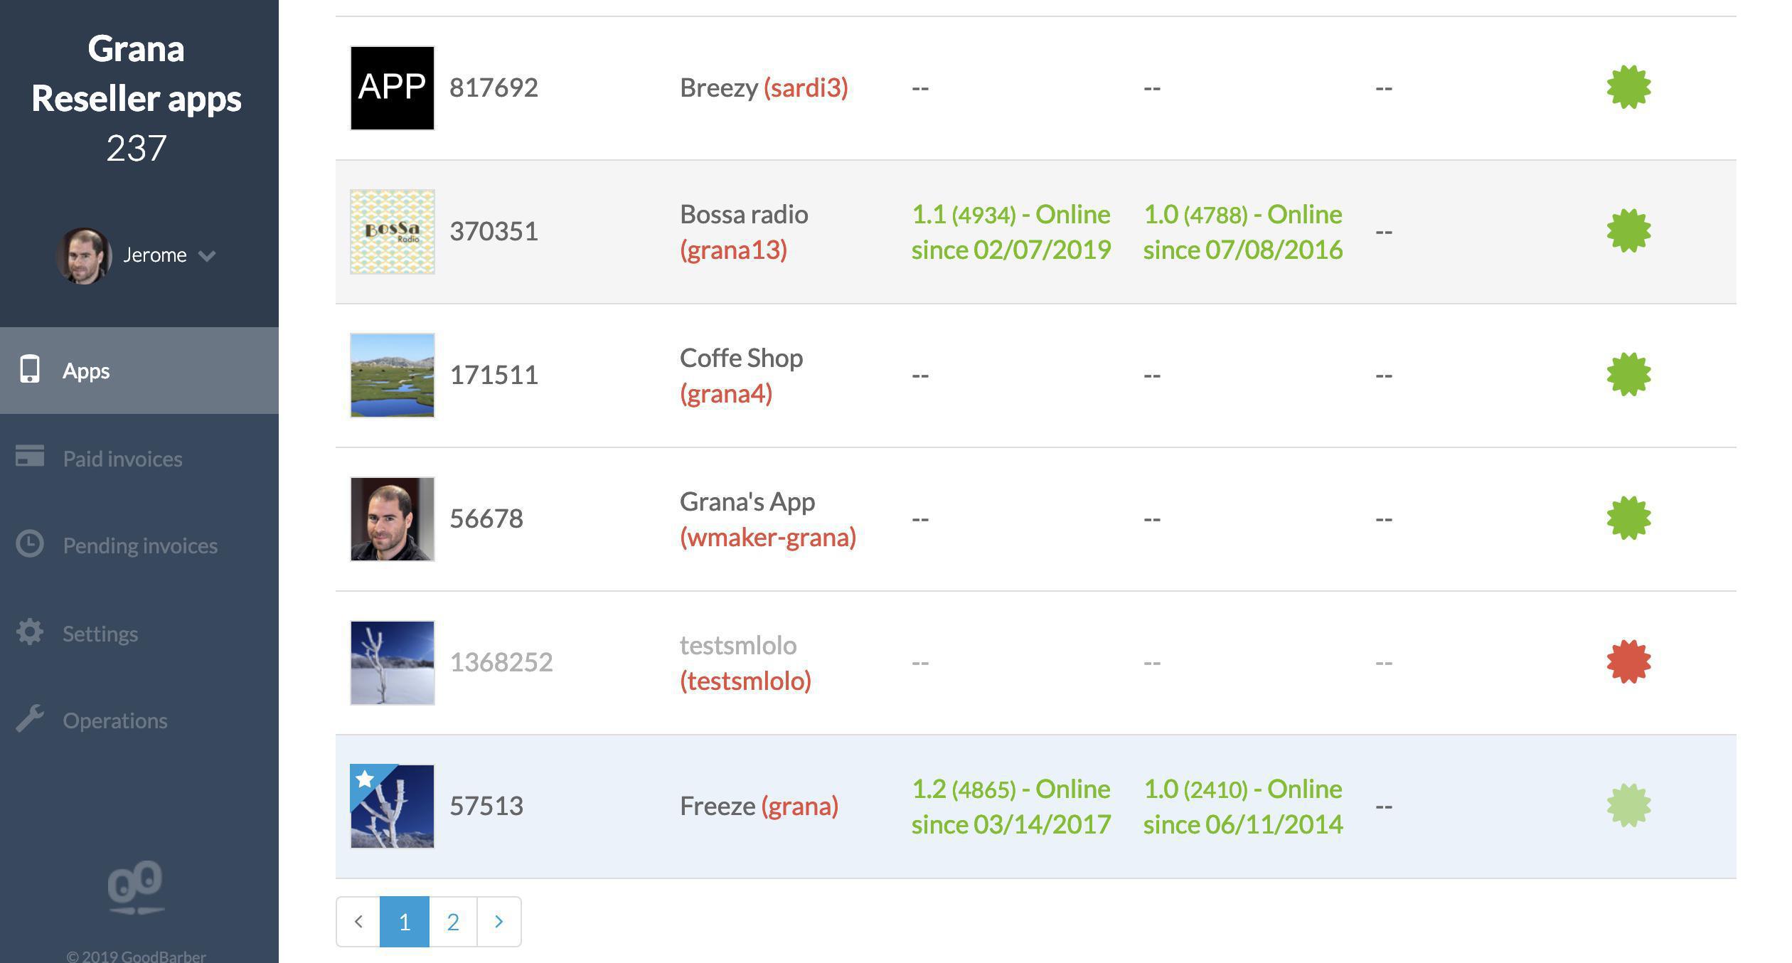The height and width of the screenshot is (963, 1792).
Task: Click the Paid invoices card icon
Action: pyautogui.click(x=30, y=457)
